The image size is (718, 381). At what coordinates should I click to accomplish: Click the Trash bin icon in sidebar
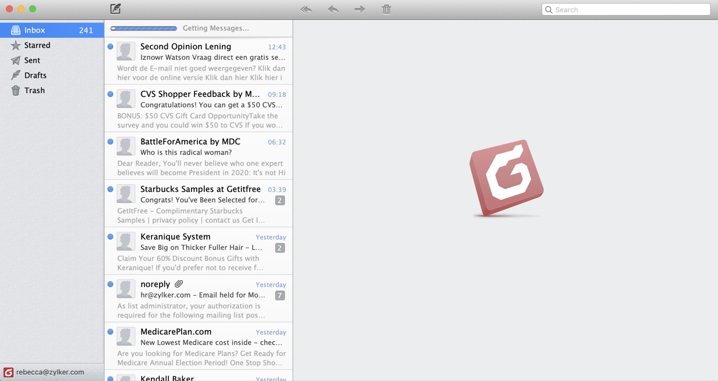tap(16, 90)
